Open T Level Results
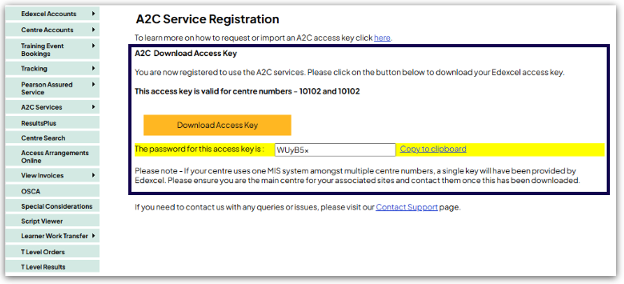 click(43, 266)
